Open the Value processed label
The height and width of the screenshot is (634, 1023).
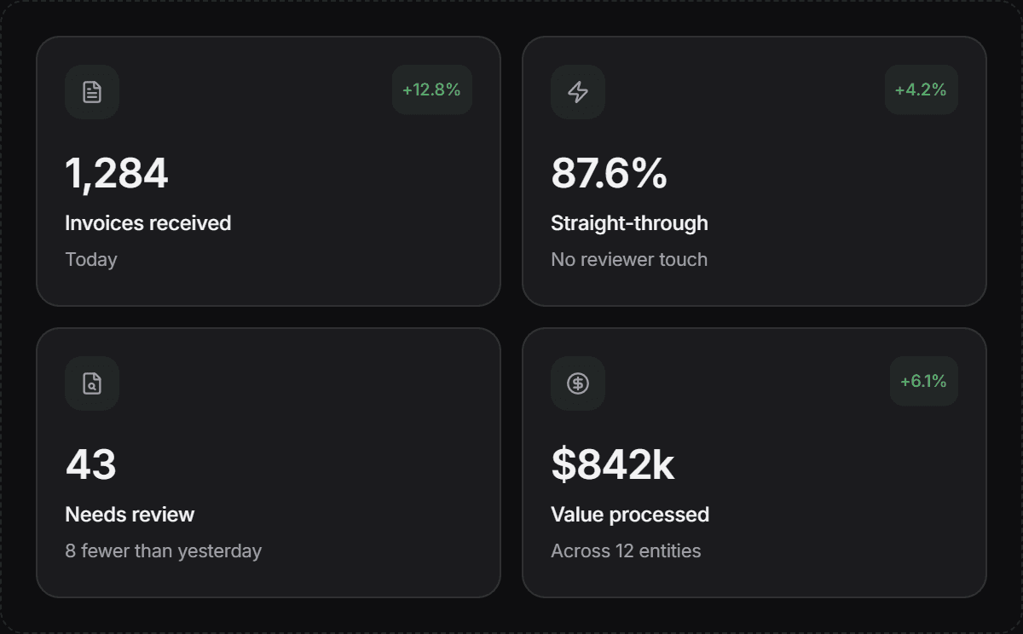click(630, 515)
